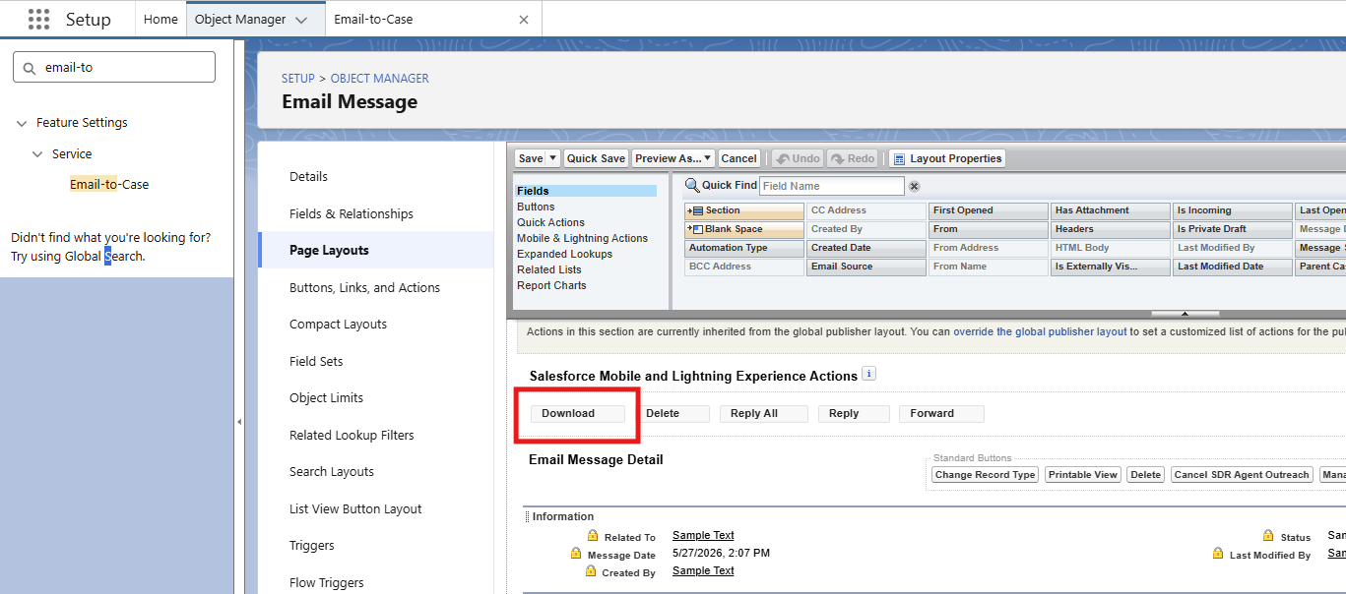Click the Change Record Type standard button
This screenshot has width=1346, height=594.
click(x=985, y=475)
